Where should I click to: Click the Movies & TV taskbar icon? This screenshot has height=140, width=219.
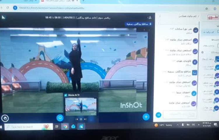(81, 127)
